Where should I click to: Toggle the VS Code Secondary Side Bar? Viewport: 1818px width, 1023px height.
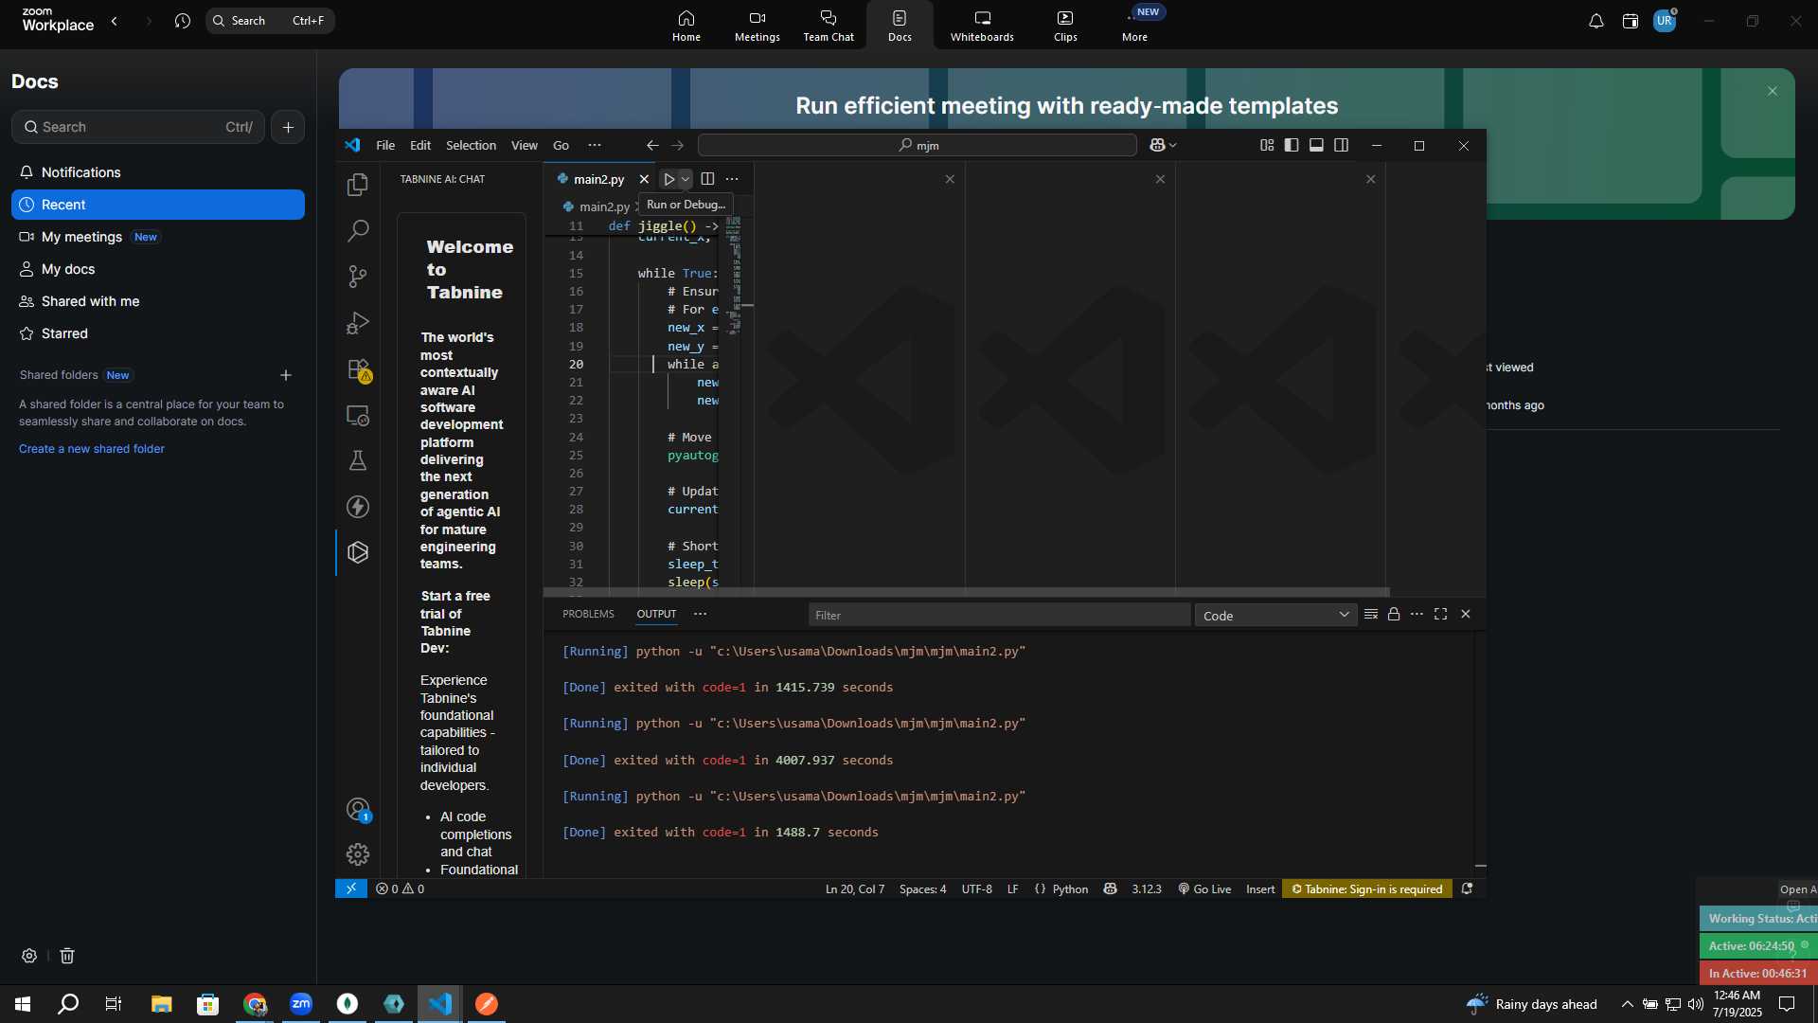[x=1342, y=145]
